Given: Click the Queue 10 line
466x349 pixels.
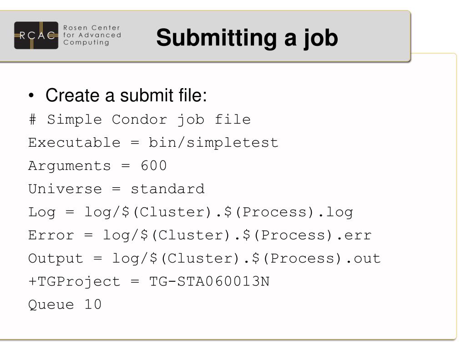Looking at the screenshot, I should click(65, 305).
